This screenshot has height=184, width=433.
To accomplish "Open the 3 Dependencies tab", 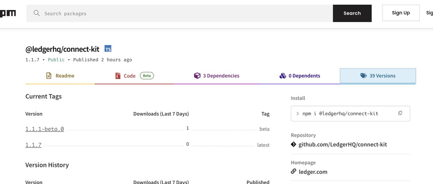I will tap(216, 76).
